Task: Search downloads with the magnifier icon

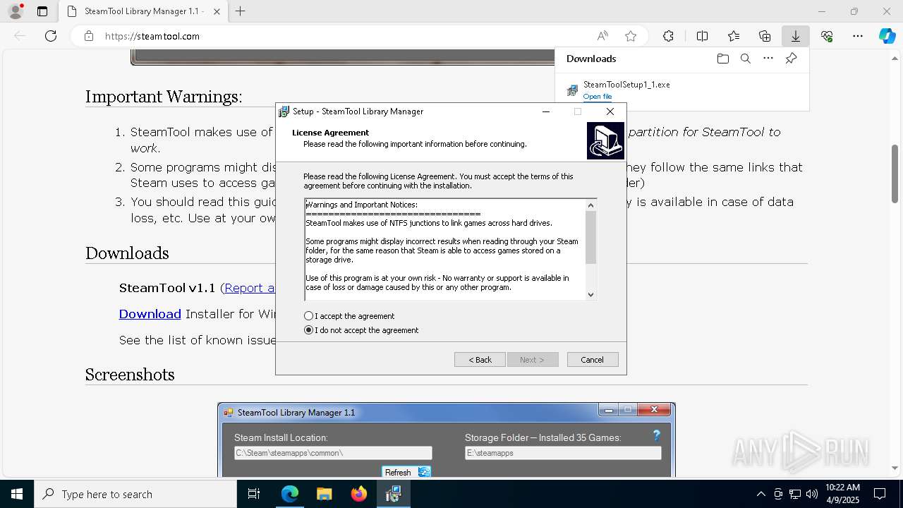Action: (745, 59)
